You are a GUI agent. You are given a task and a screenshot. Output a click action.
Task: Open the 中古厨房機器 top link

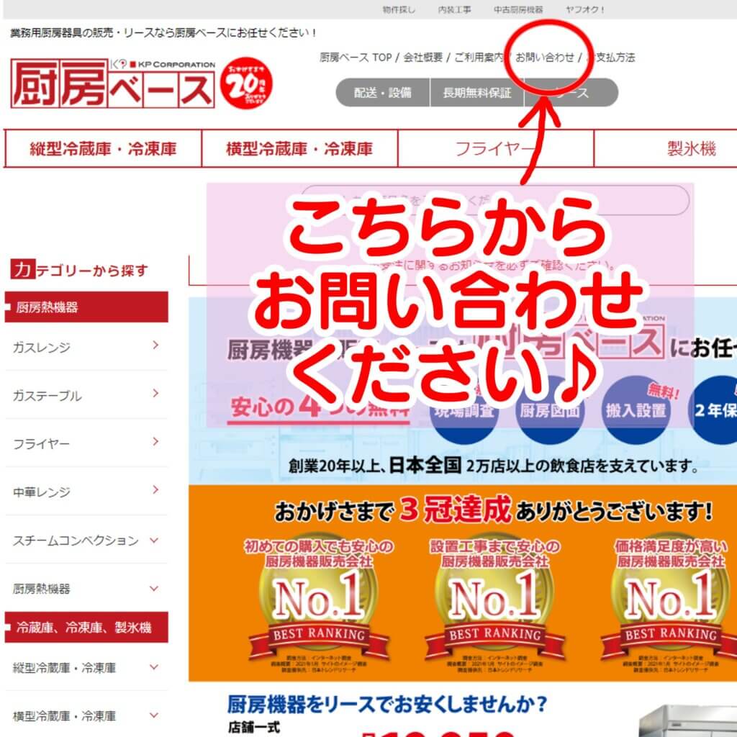(518, 9)
